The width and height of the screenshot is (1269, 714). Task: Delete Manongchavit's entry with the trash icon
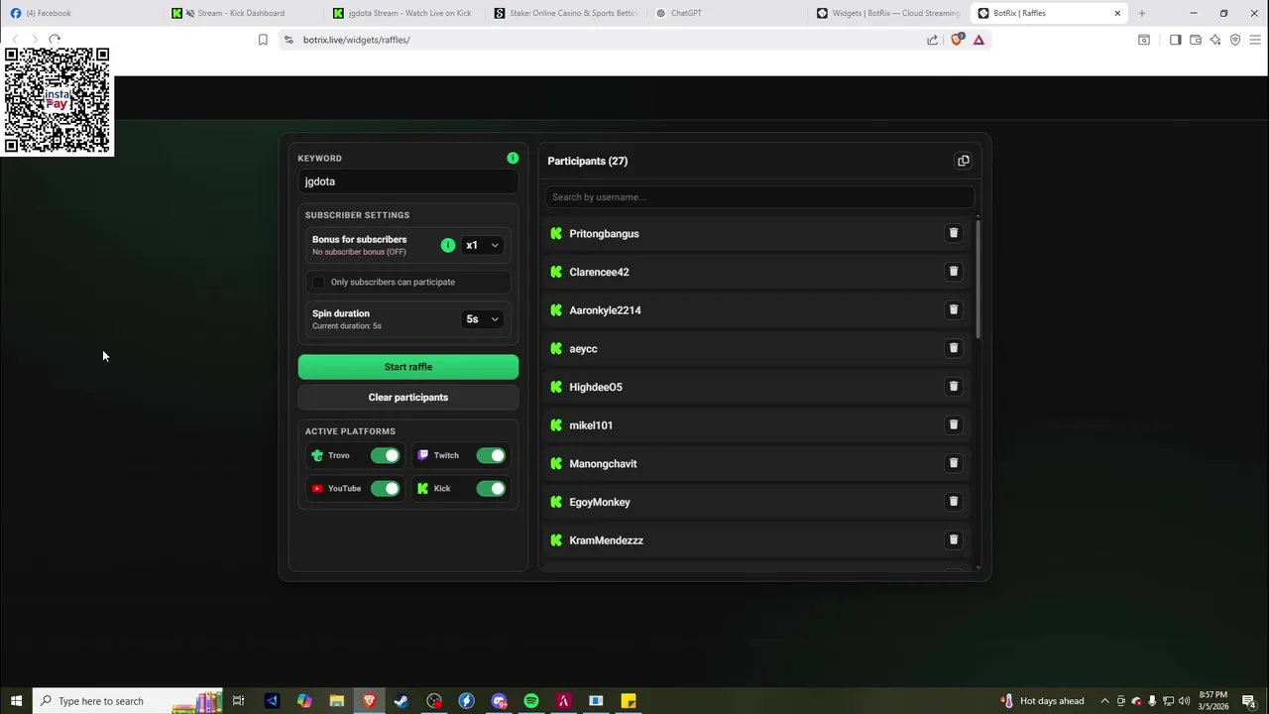pos(954,463)
